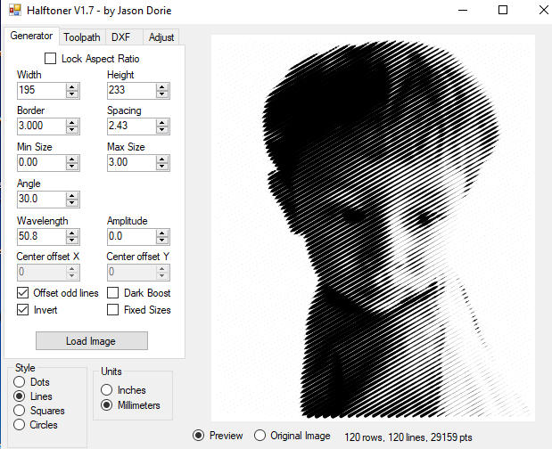Select the Squares style
This screenshot has width=552, height=449.
(20, 411)
